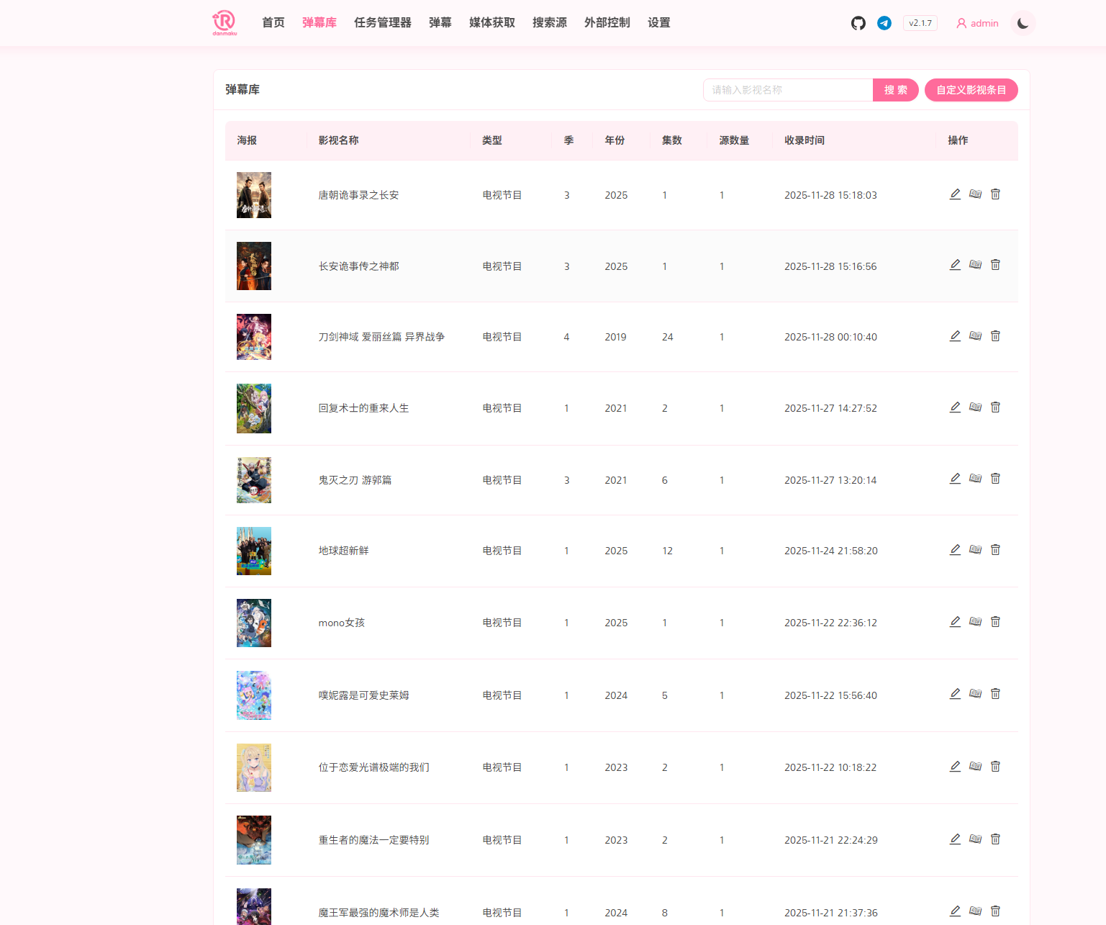Delete the mono女孩 entry
The height and width of the screenshot is (925, 1106).
point(995,622)
